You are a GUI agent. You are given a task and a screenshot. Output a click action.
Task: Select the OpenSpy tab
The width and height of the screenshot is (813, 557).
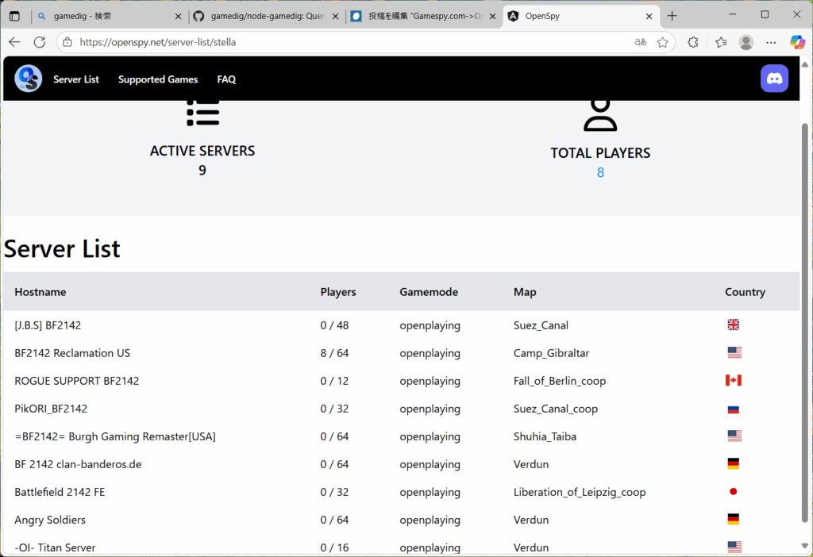pos(581,16)
